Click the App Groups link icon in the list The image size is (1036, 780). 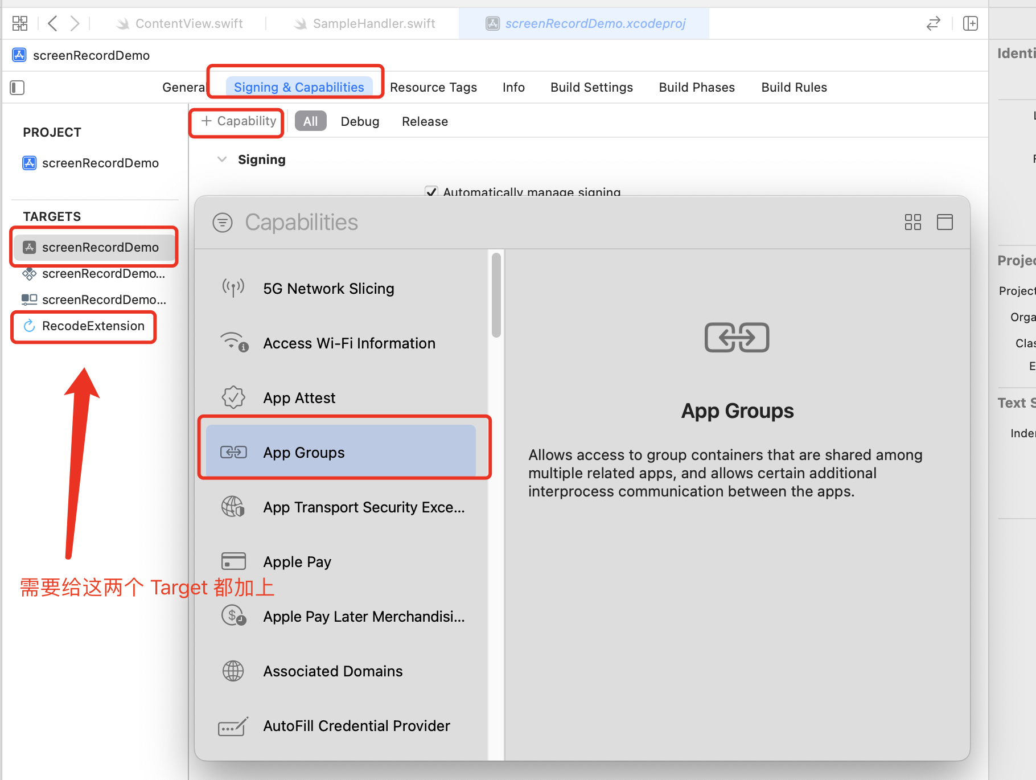[233, 452]
